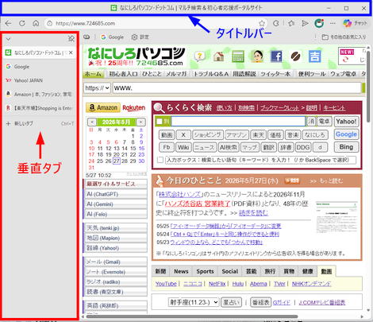Go back with the browser back arrow
Viewport: 373px width, 322px height.
tap(8, 23)
